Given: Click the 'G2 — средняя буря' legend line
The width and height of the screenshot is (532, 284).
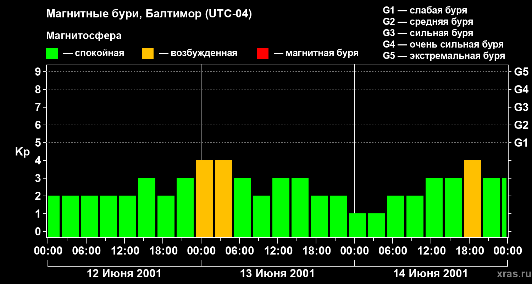Looking at the screenshot, I should pos(428,22).
